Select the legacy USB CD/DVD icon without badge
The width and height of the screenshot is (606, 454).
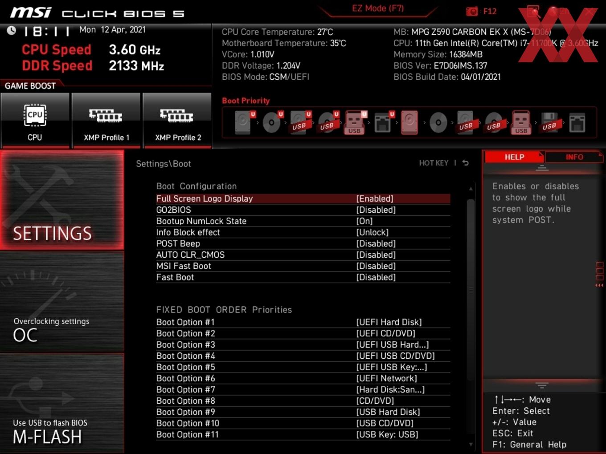tap(494, 122)
